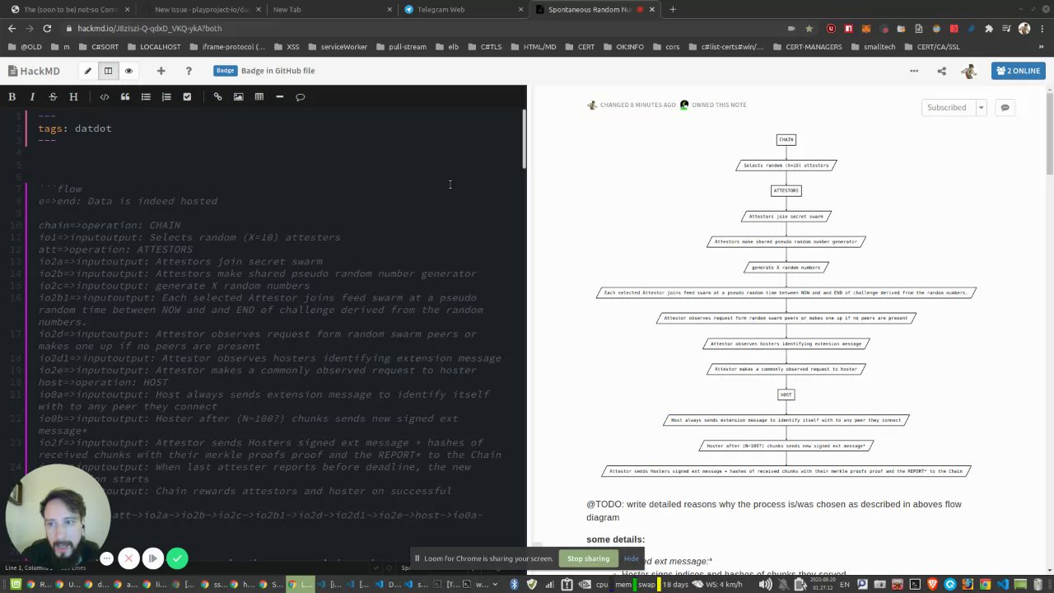
Task: Open HackMD help question mark
Action: pyautogui.click(x=189, y=71)
